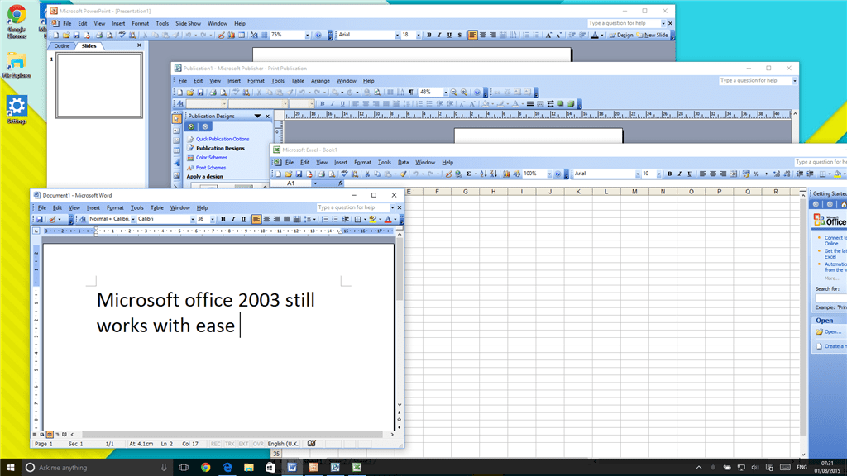The height and width of the screenshot is (476, 847).
Task: Select the Publisher Select Objects arrow tool
Action: pyautogui.click(x=177, y=119)
